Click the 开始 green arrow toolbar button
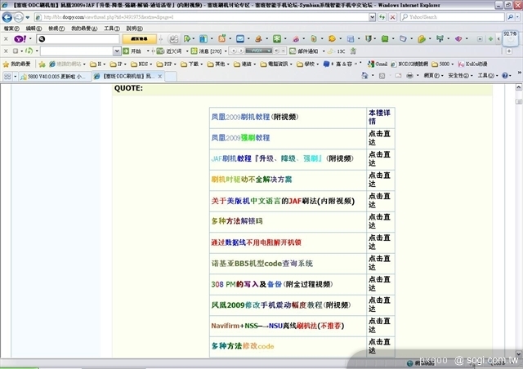The height and width of the screenshot is (369, 523). (x=132, y=51)
